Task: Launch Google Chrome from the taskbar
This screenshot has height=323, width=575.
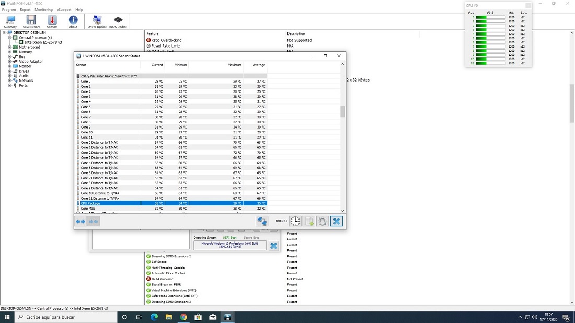Action: pos(183,317)
